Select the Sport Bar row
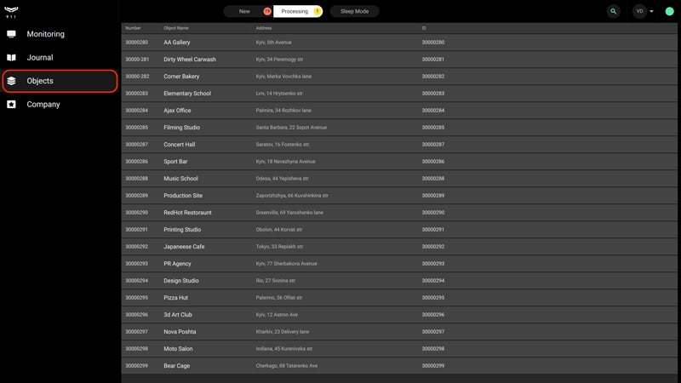The image size is (681, 383). (399, 161)
